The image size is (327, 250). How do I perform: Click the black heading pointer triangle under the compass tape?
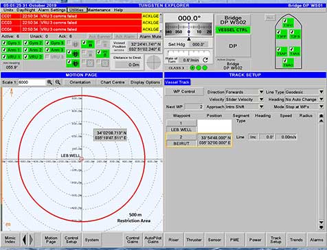(x=189, y=39)
